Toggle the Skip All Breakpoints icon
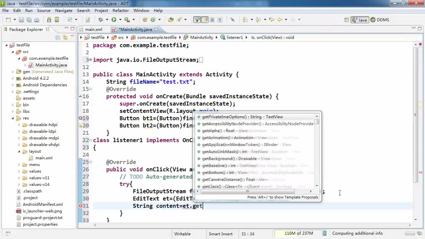Viewport: 425px width, 239px height. [232, 20]
